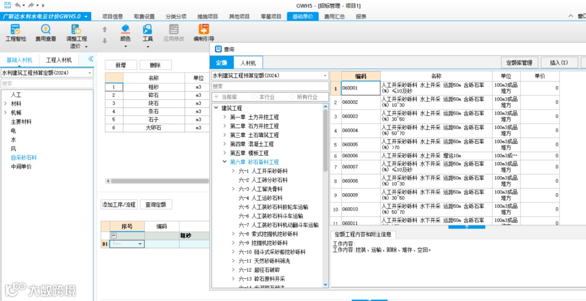
Task: Collapse 建筑工程 tree node
Action: (216, 108)
